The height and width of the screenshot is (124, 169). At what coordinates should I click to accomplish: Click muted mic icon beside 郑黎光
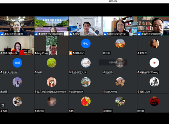138,53
